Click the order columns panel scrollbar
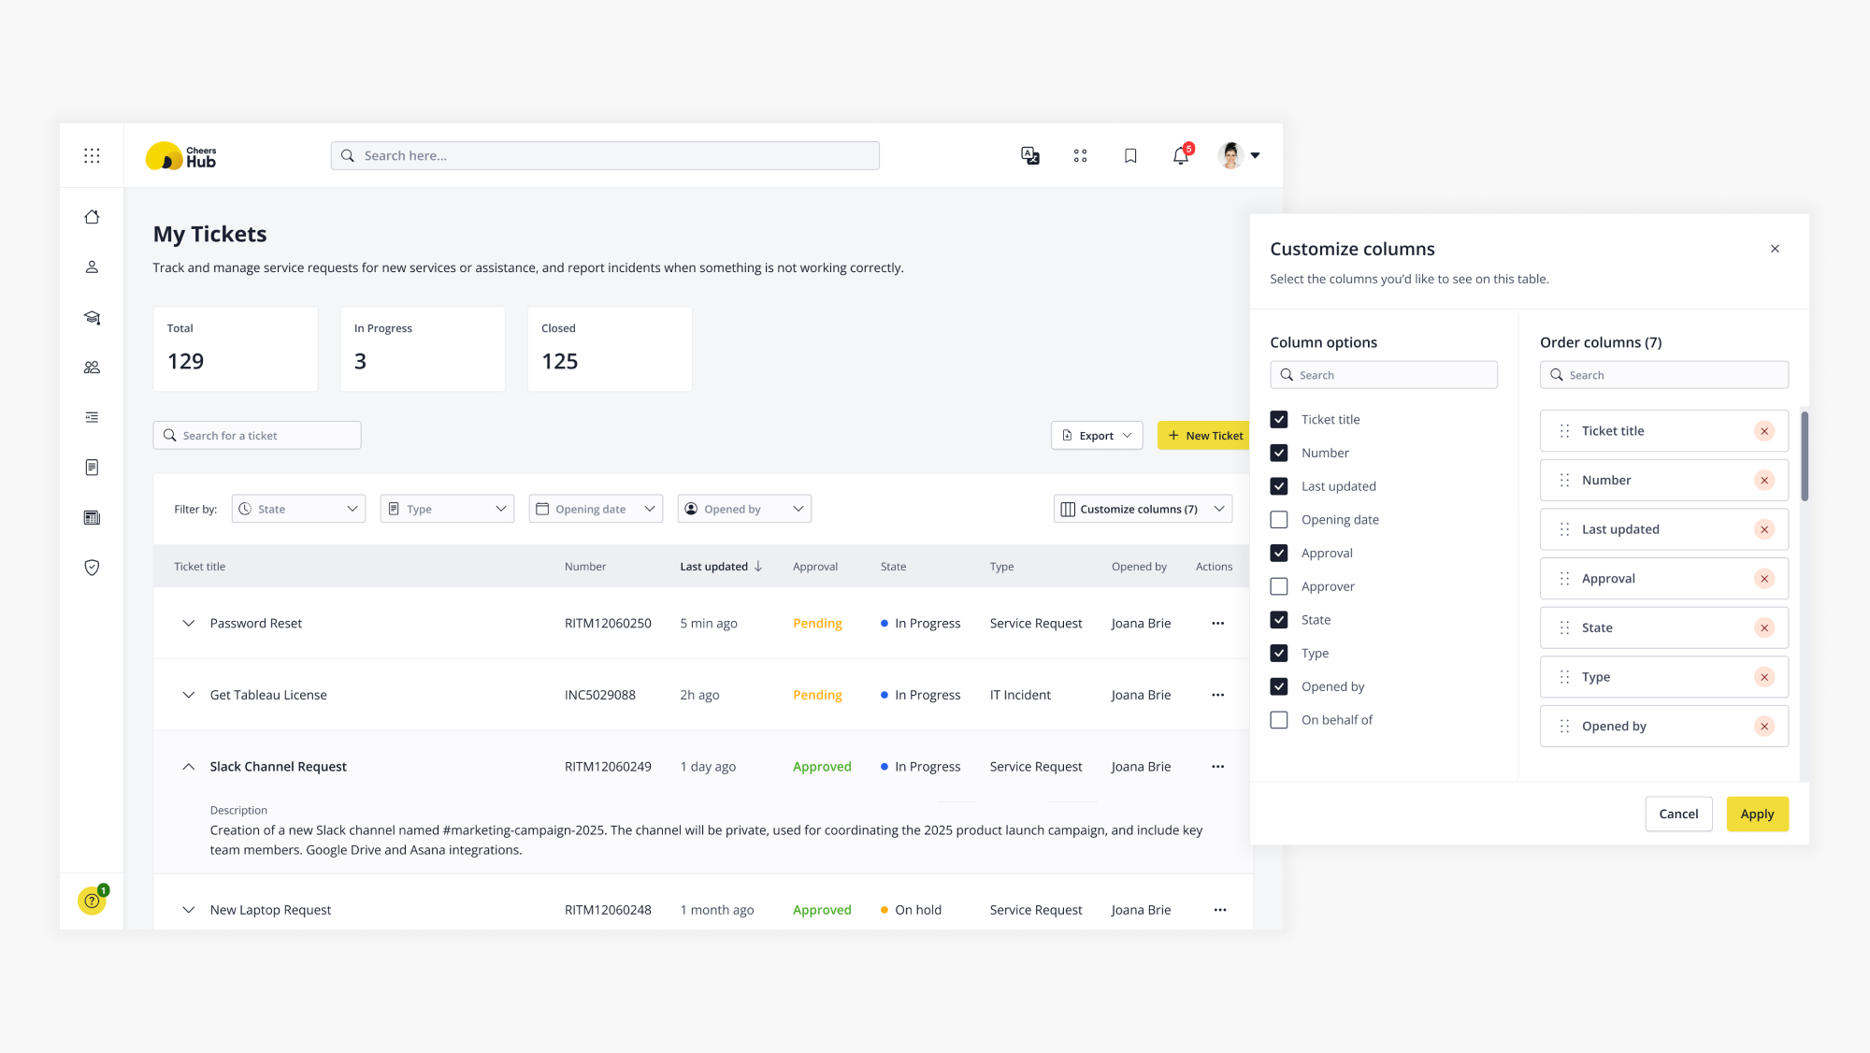 (x=1804, y=457)
